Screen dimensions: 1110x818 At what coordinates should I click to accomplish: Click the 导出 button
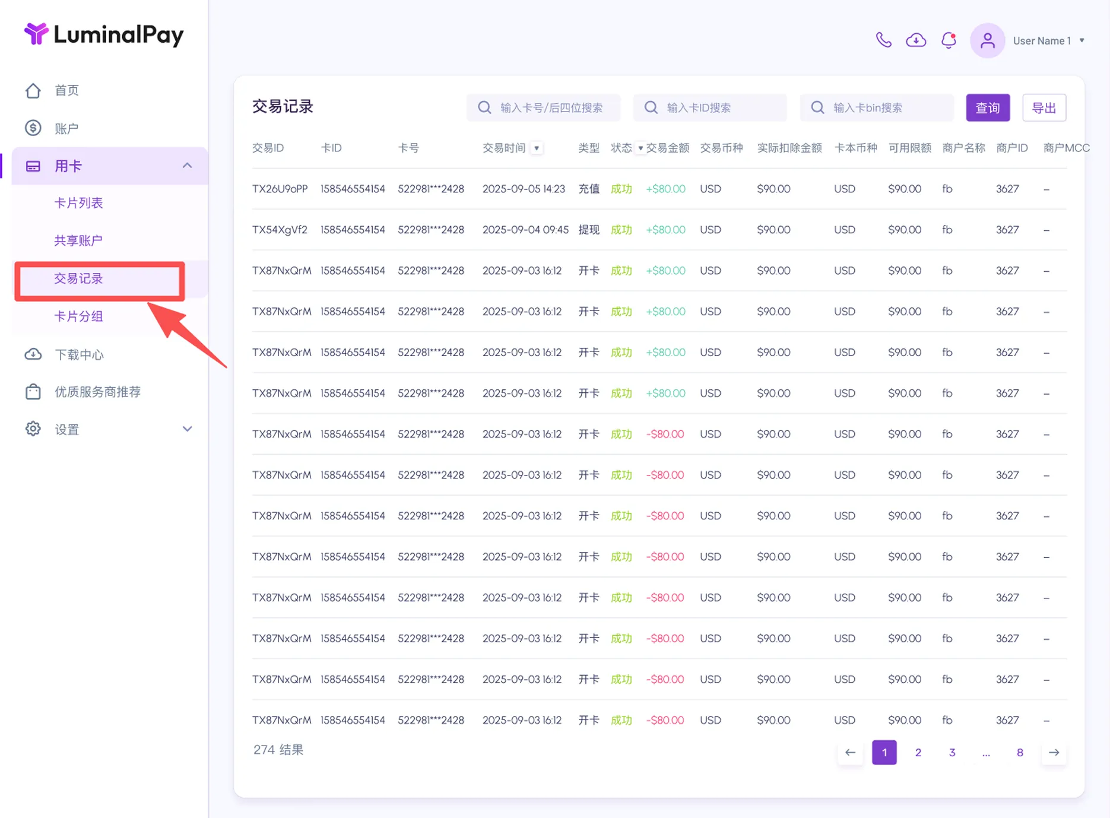[x=1044, y=107]
